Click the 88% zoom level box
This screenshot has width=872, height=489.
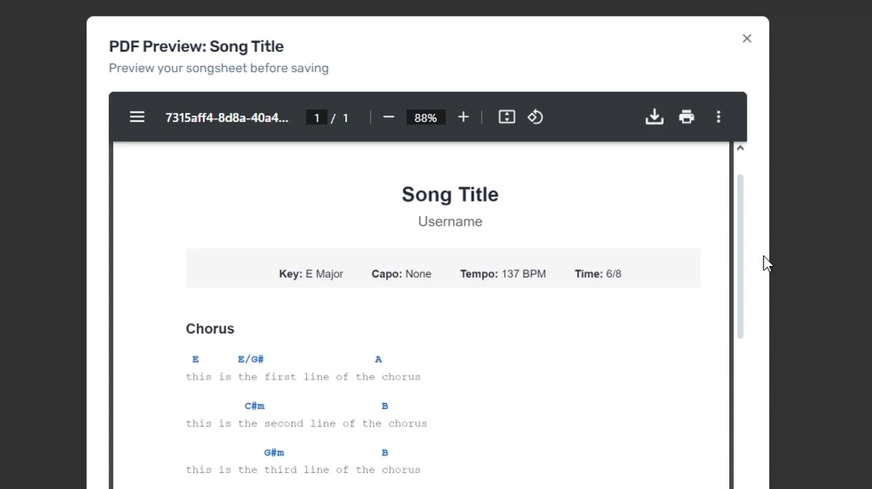pyautogui.click(x=426, y=117)
